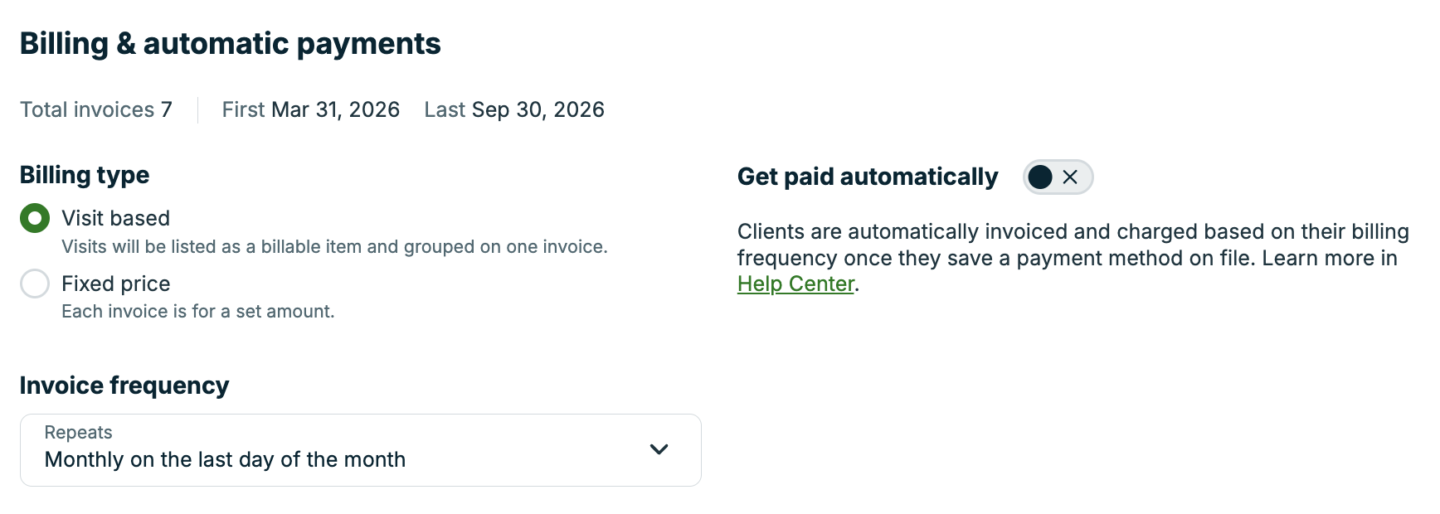Open the invoice frequency dropdown
1440x514 pixels.
pyautogui.click(x=361, y=449)
